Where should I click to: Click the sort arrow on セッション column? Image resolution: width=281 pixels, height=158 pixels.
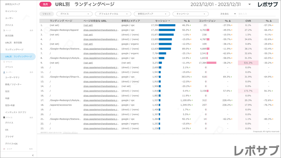(x=169, y=21)
